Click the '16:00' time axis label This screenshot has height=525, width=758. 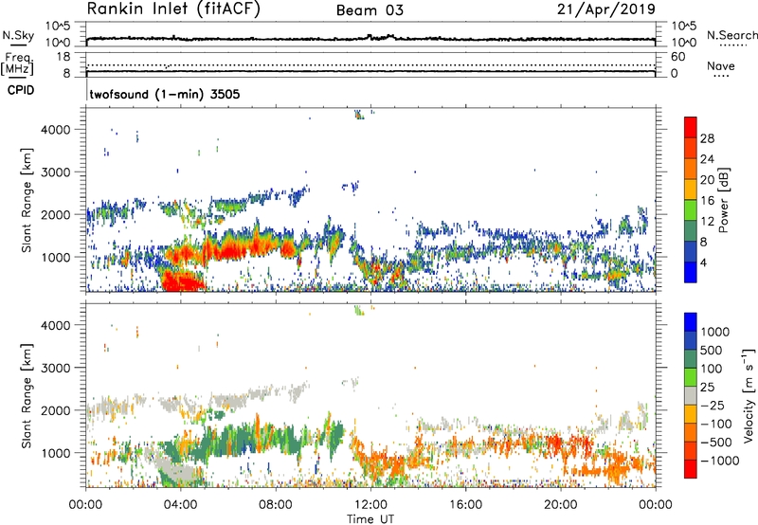coord(465,504)
